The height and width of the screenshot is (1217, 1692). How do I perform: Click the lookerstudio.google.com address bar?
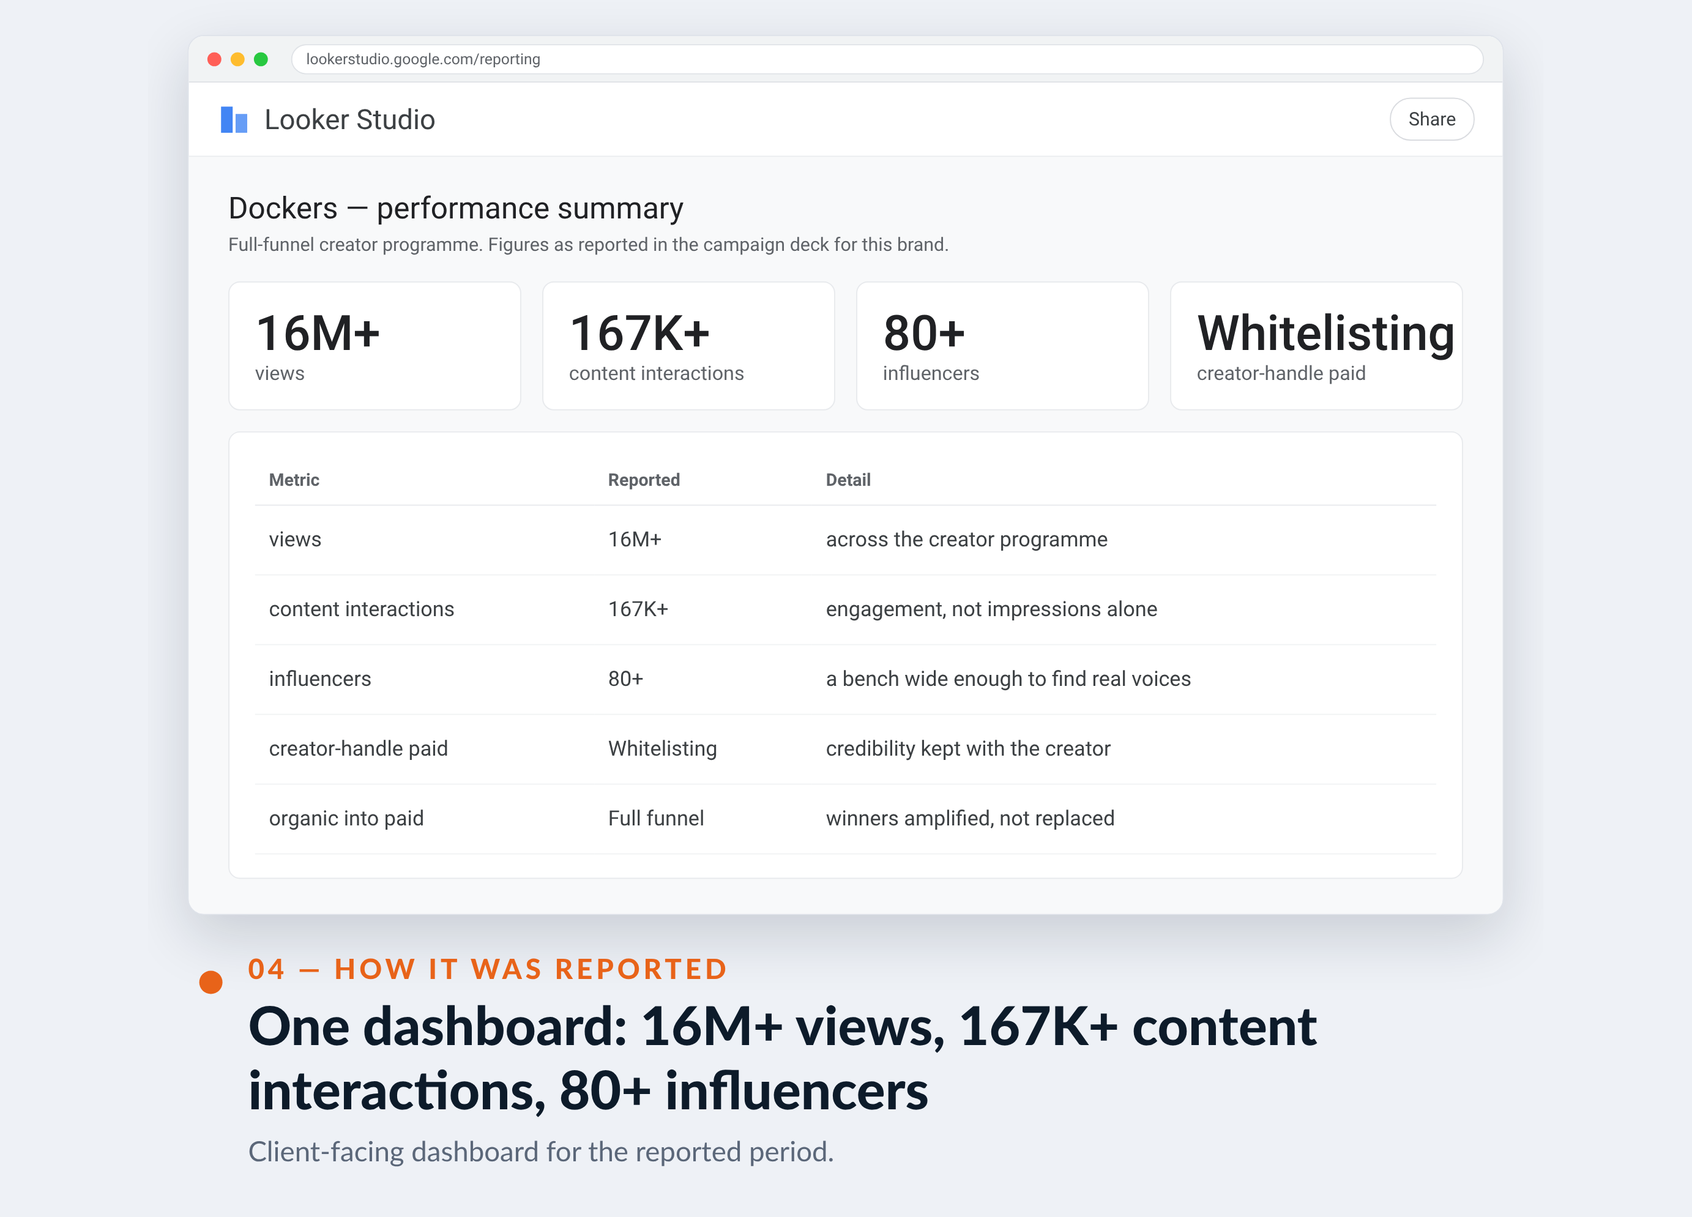coord(886,59)
